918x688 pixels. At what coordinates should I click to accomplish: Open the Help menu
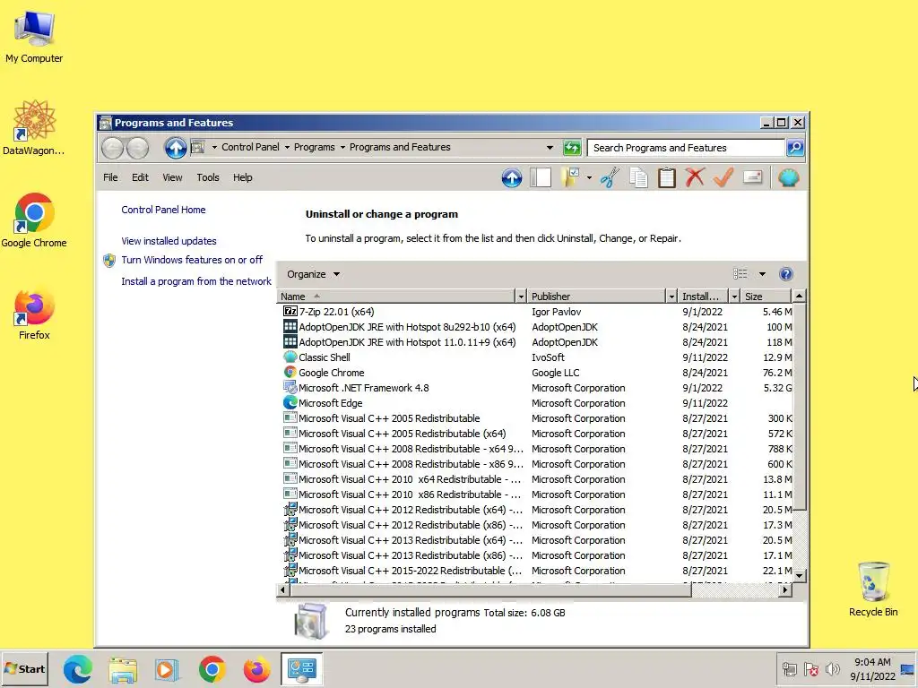click(242, 177)
